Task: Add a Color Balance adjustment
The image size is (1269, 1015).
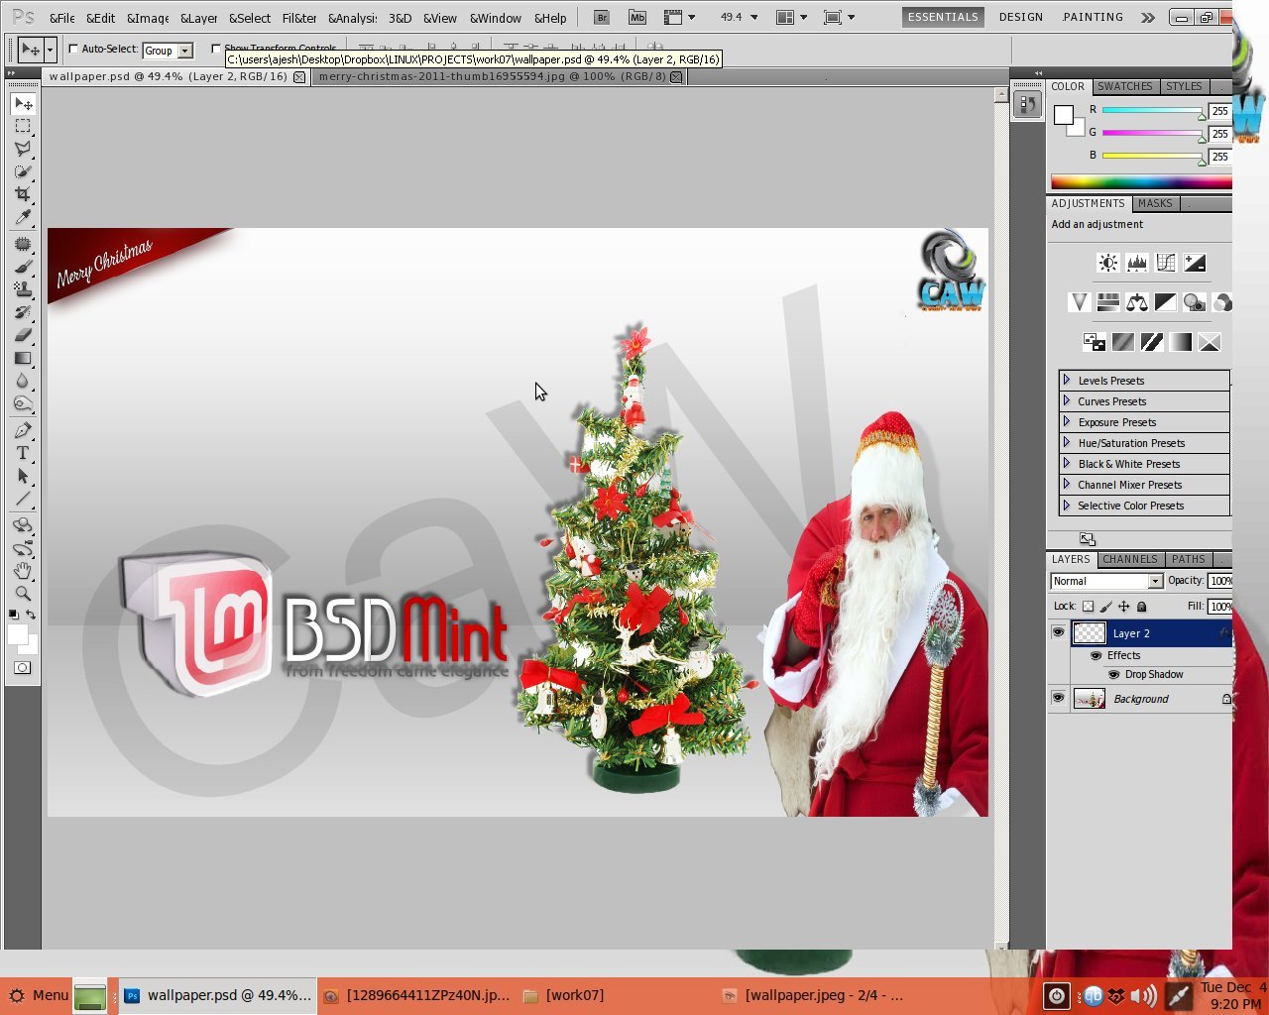Action: [1137, 302]
